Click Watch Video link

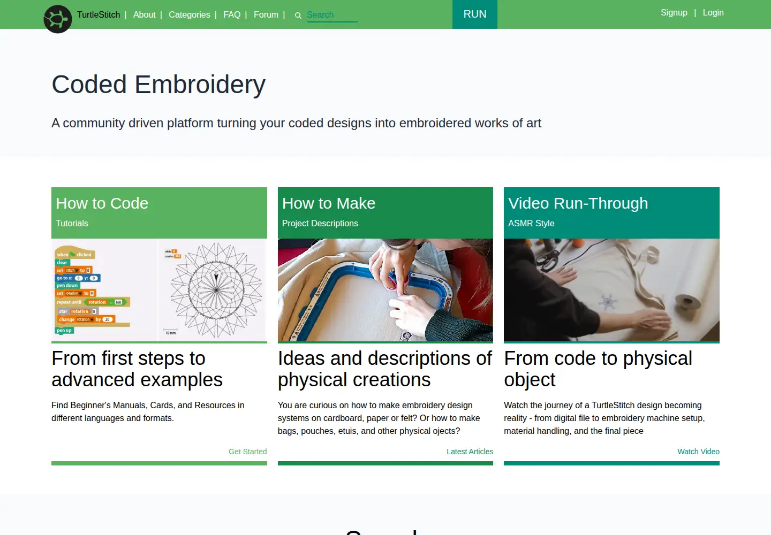point(698,452)
